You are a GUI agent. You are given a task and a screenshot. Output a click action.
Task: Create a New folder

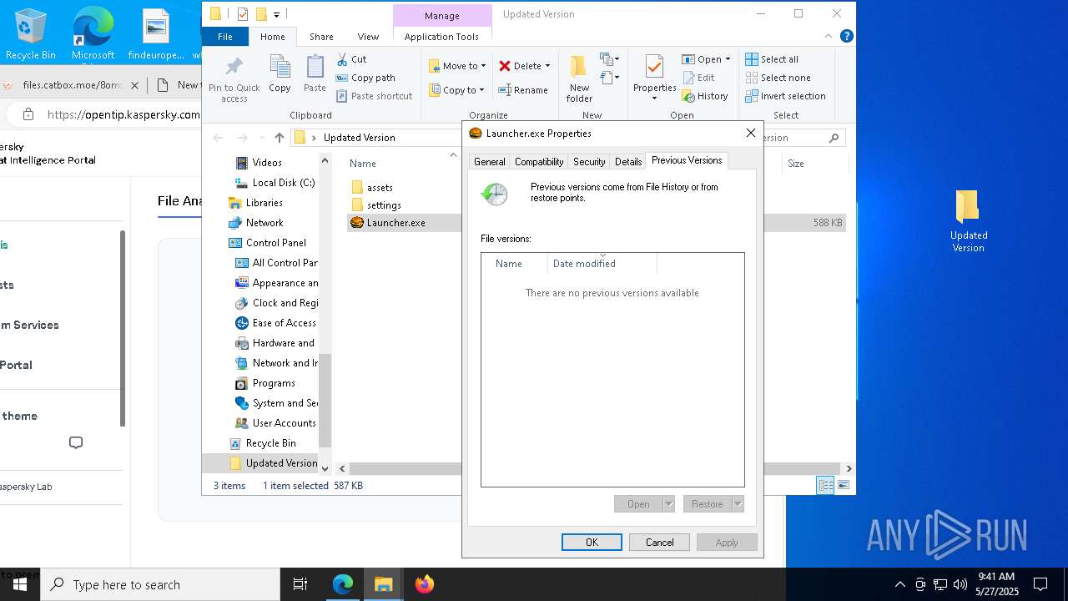point(579,79)
